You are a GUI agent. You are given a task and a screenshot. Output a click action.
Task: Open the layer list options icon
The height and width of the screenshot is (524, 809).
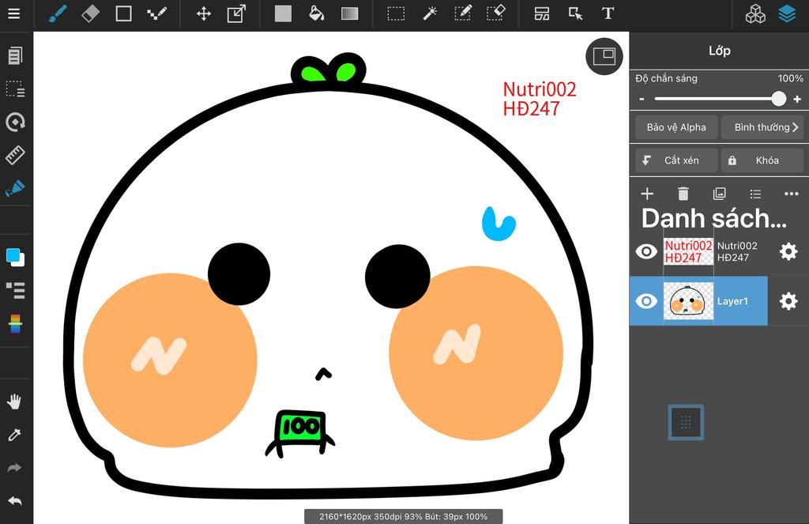(x=755, y=194)
